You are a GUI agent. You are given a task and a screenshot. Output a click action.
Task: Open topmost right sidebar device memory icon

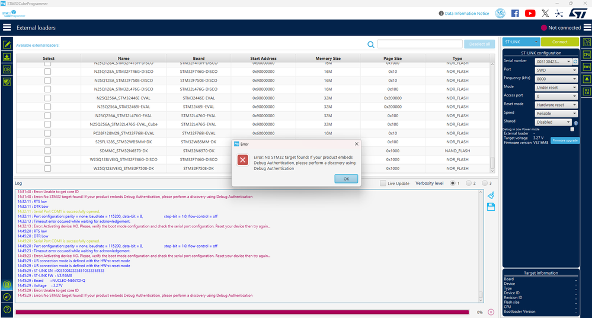pyautogui.click(x=587, y=42)
